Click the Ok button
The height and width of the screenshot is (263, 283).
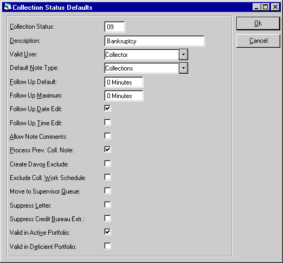pos(258,23)
